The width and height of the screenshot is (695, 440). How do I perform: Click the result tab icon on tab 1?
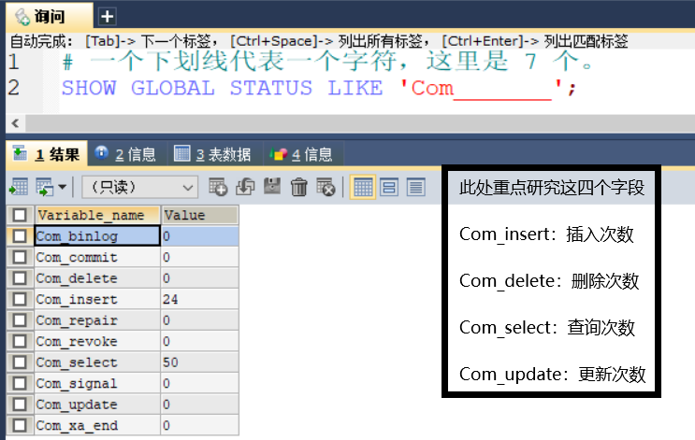(20, 153)
